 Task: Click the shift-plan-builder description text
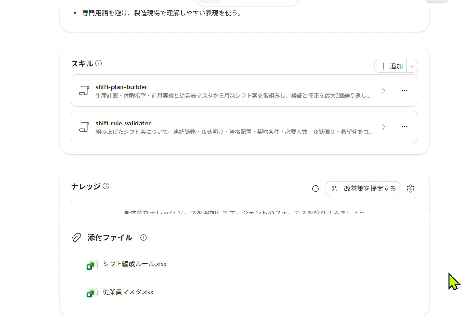point(233,96)
